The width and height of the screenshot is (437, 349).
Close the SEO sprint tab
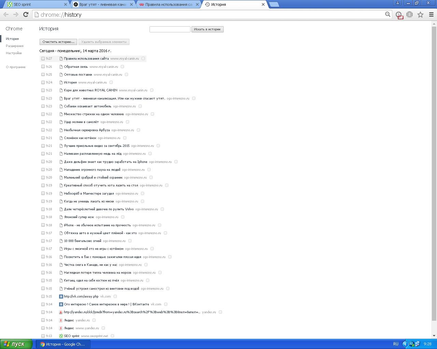(x=66, y=4)
